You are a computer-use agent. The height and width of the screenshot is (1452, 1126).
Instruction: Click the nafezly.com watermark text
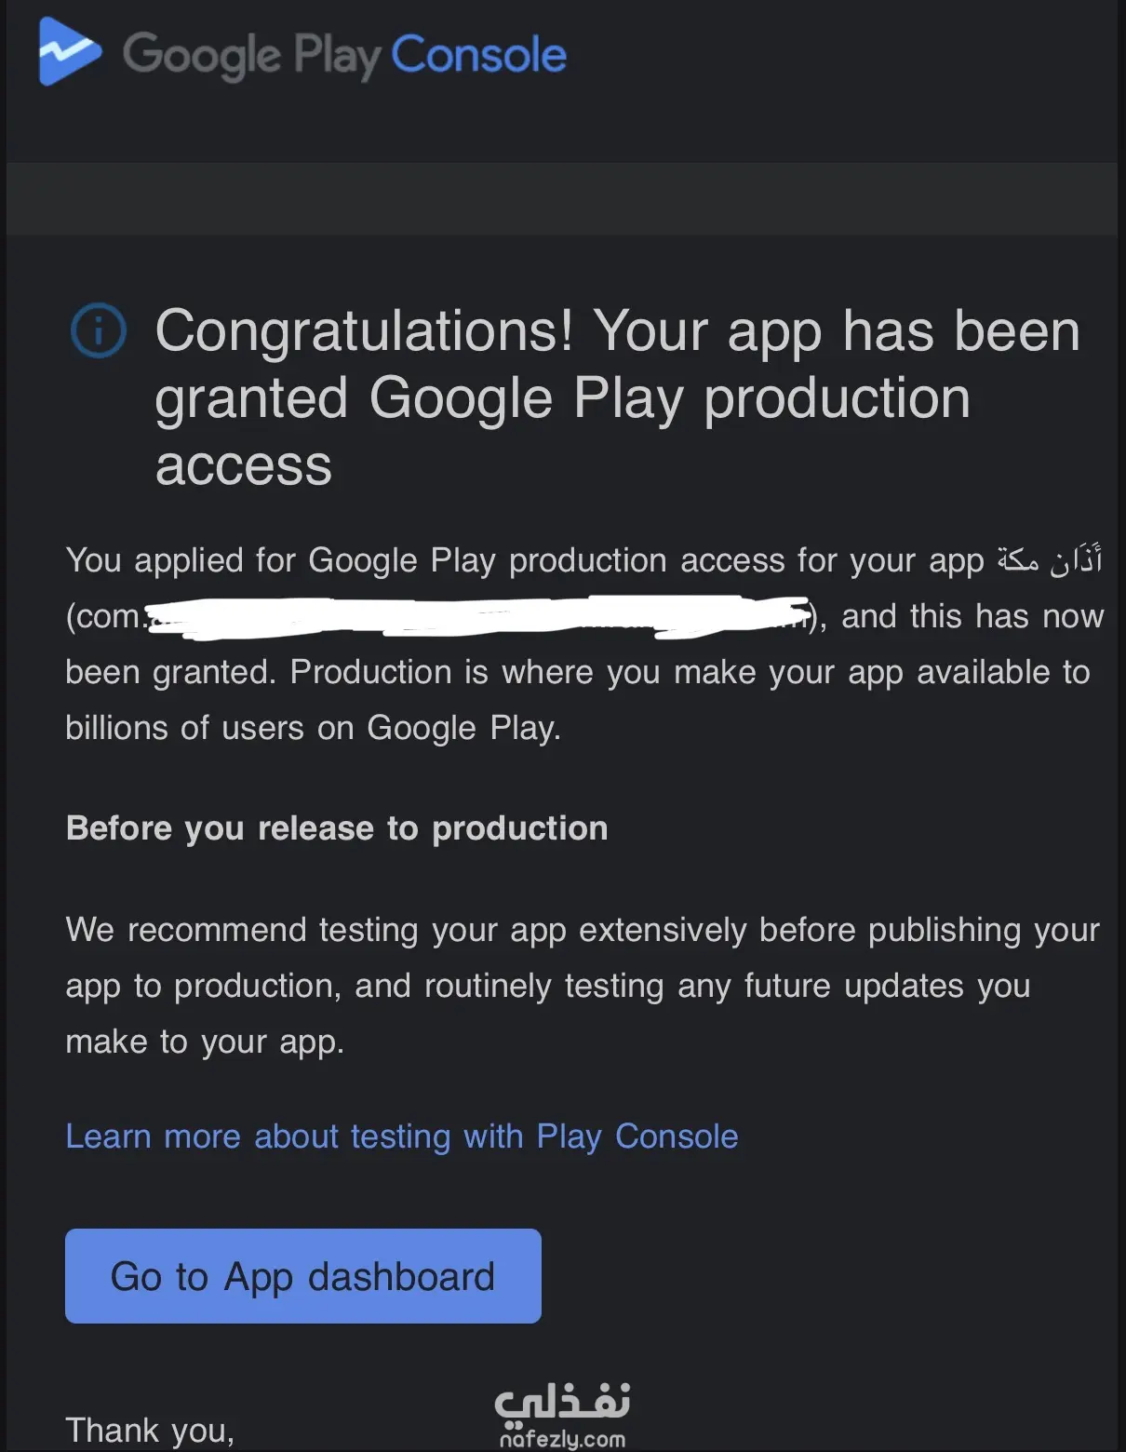tap(562, 1439)
